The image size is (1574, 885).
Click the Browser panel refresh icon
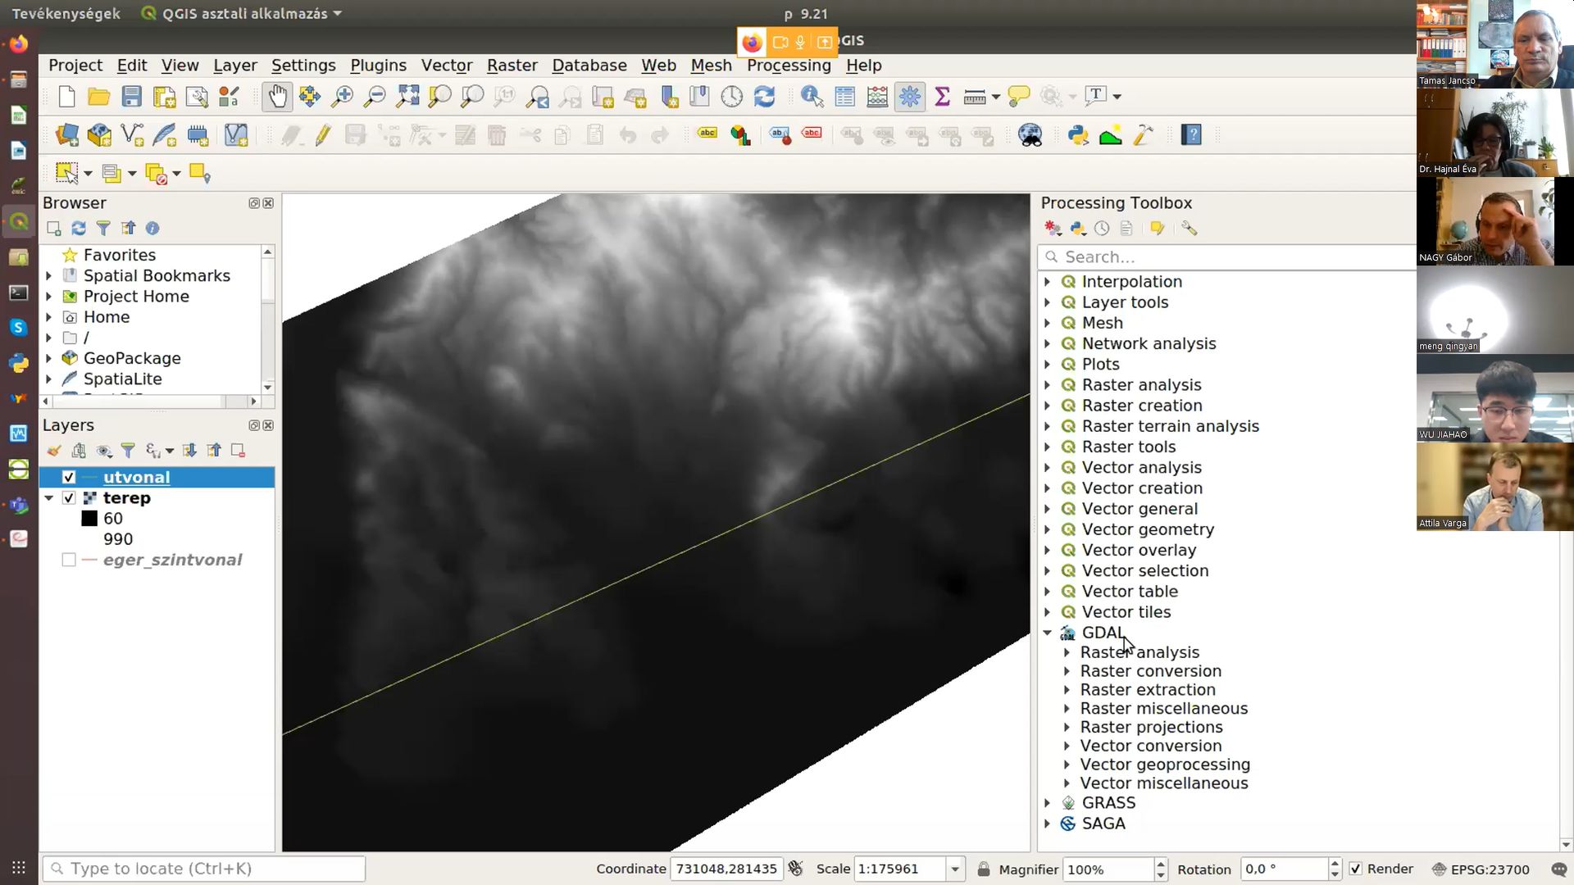[x=79, y=229]
